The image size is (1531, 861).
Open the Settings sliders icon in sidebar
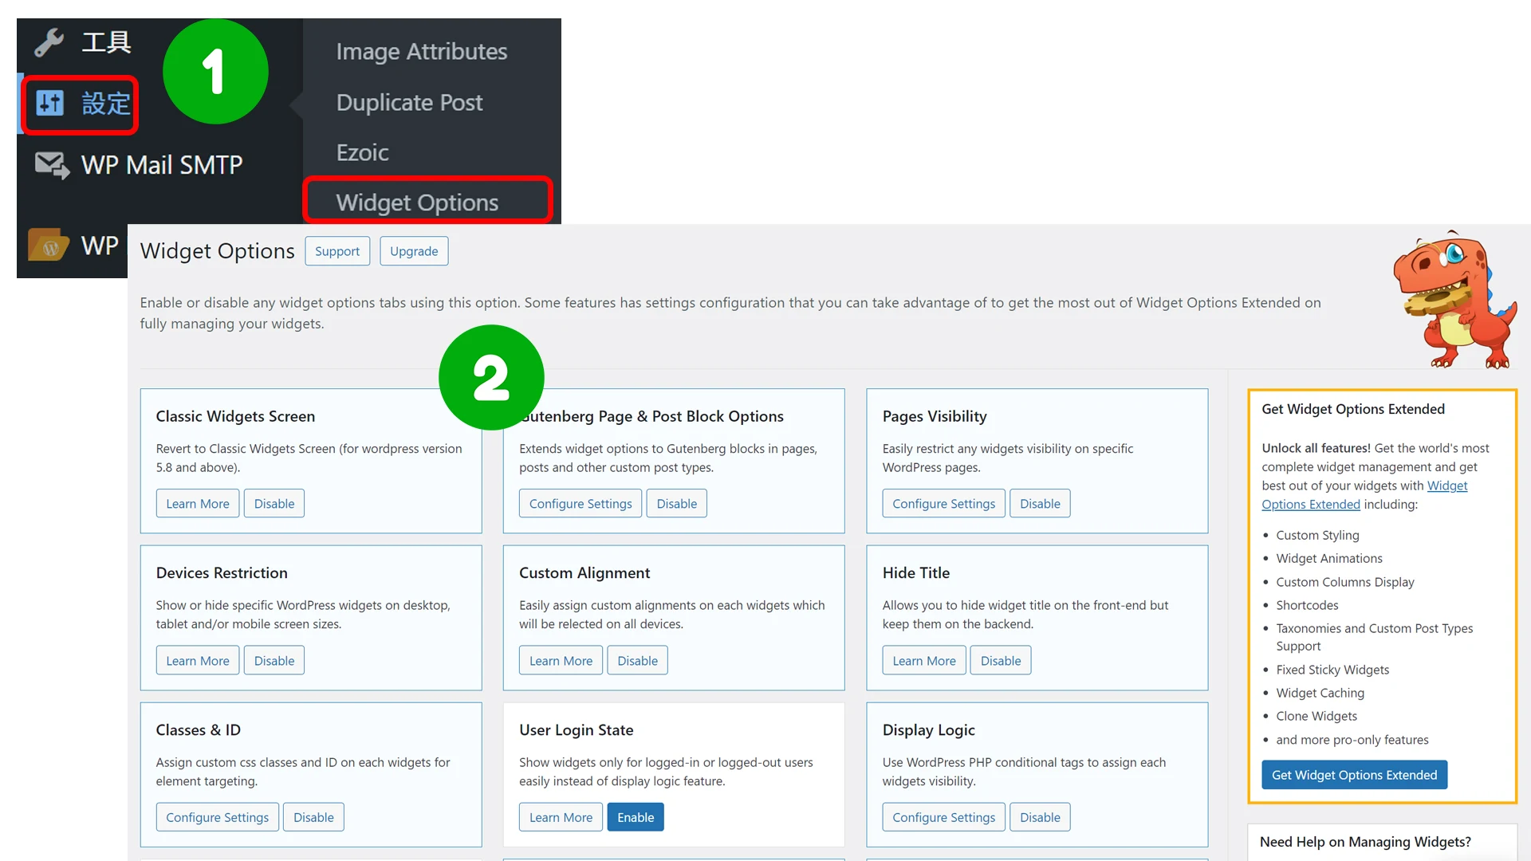pos(49,103)
